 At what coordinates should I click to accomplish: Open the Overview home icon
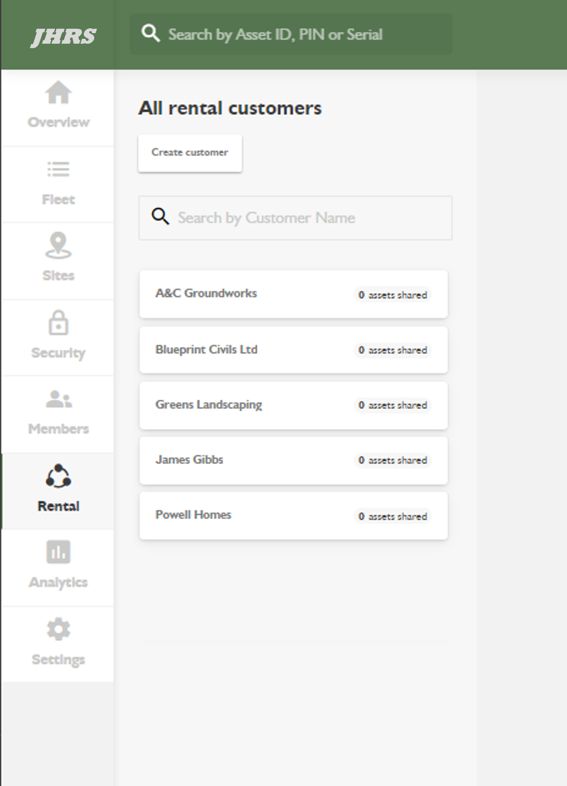[58, 92]
